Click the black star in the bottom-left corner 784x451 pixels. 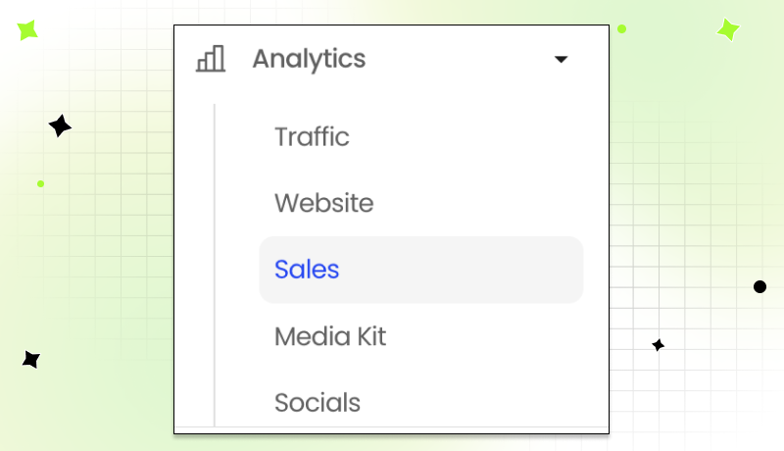pyautogui.click(x=31, y=360)
